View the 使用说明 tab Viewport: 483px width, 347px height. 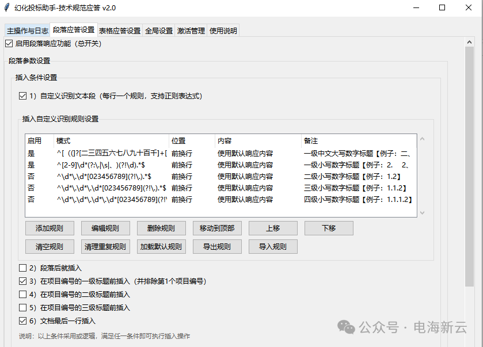pyautogui.click(x=221, y=30)
